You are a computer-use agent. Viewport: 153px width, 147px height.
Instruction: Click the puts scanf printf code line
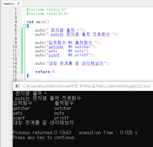coord(65,55)
